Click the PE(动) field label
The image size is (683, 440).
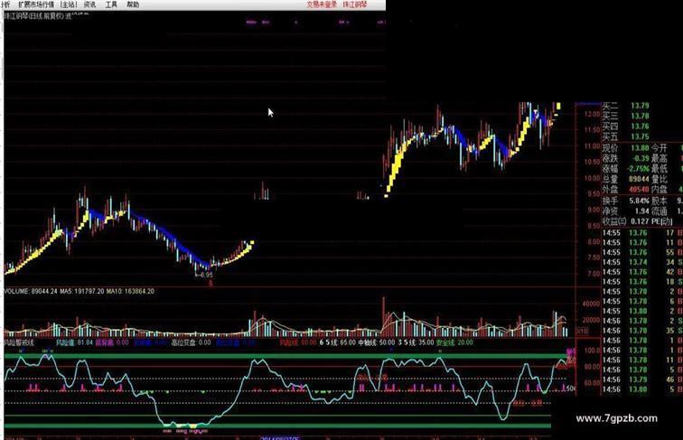pos(662,221)
